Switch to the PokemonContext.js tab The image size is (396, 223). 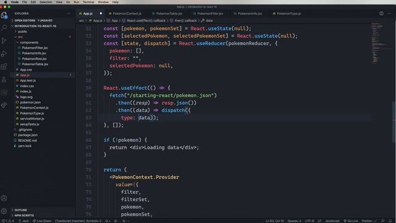coord(127,14)
